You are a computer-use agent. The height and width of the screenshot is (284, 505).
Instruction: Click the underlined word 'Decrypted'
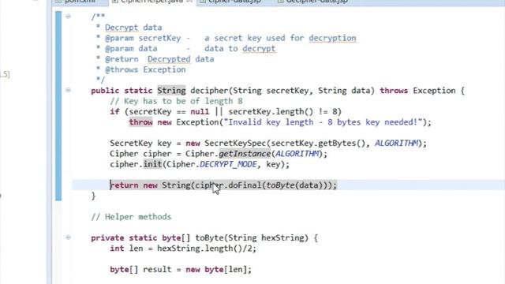coord(169,59)
